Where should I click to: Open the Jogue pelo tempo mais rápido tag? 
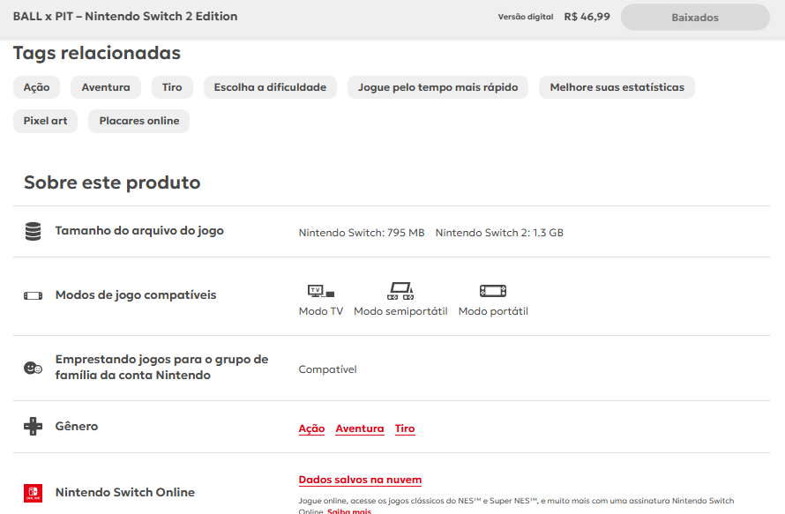437,87
